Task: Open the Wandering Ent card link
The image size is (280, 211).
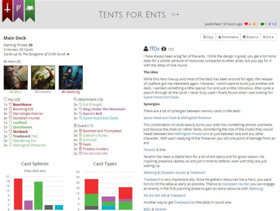Action: tap(24, 141)
